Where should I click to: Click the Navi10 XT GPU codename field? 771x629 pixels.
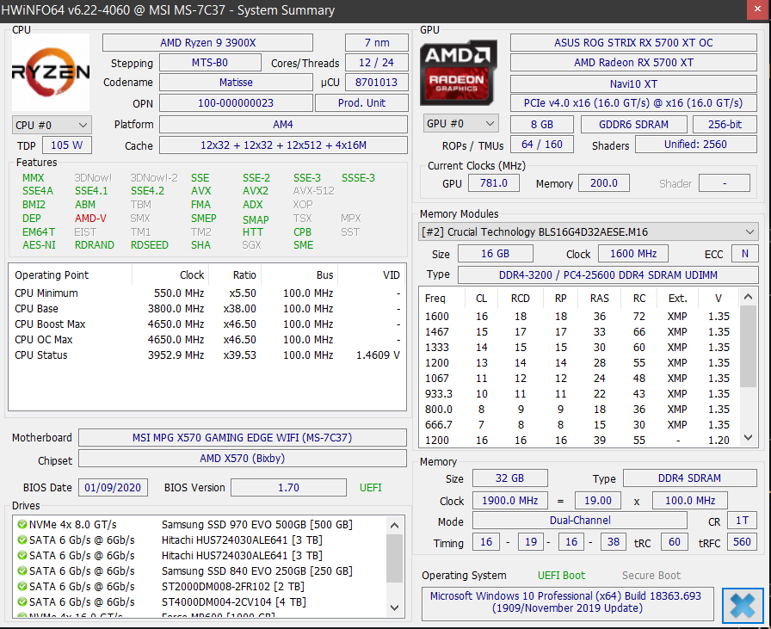pyautogui.click(x=633, y=84)
